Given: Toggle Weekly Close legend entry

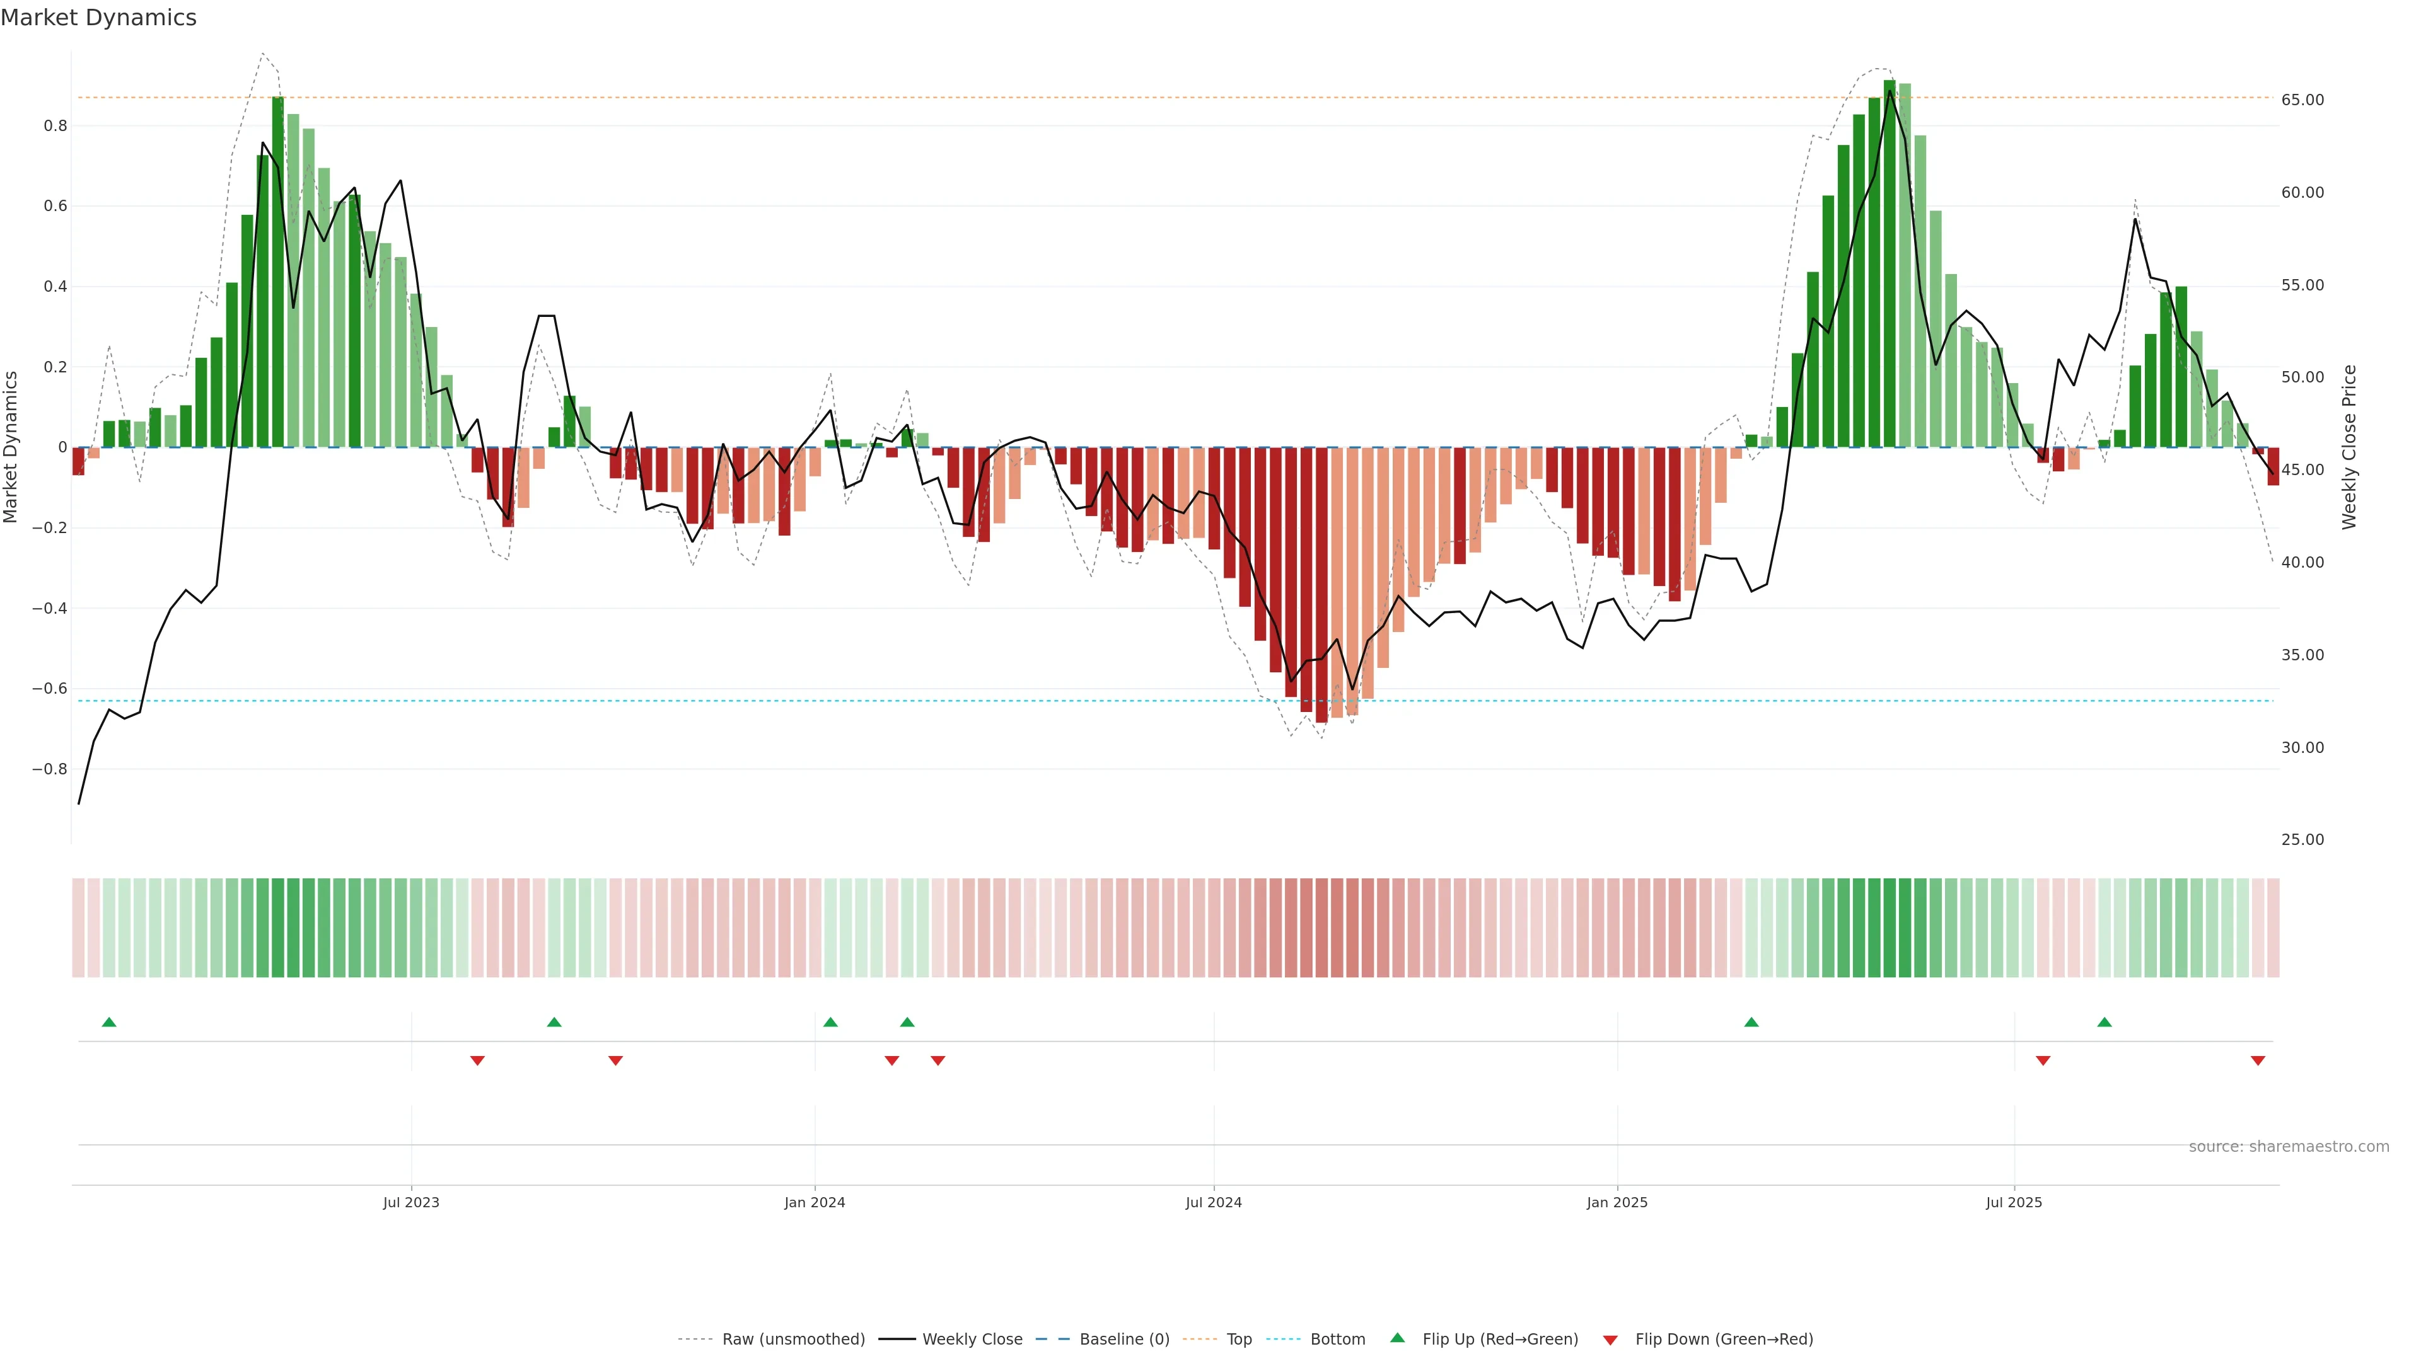Looking at the screenshot, I should pyautogui.click(x=972, y=1340).
